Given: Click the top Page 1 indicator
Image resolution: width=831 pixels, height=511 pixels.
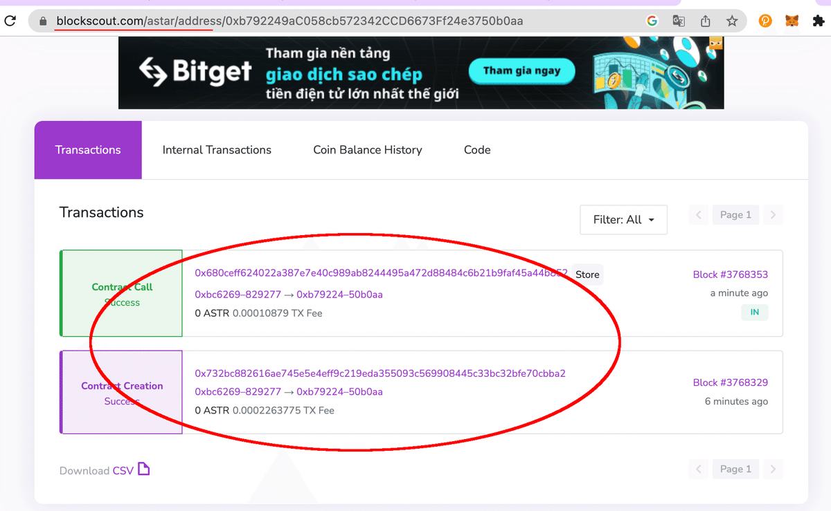Looking at the screenshot, I should [x=735, y=215].
